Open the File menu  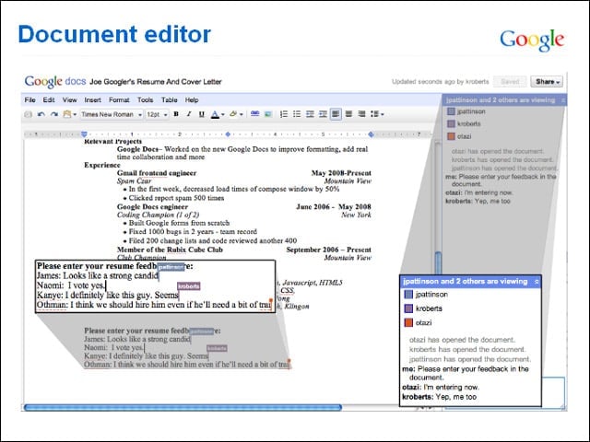tap(29, 100)
